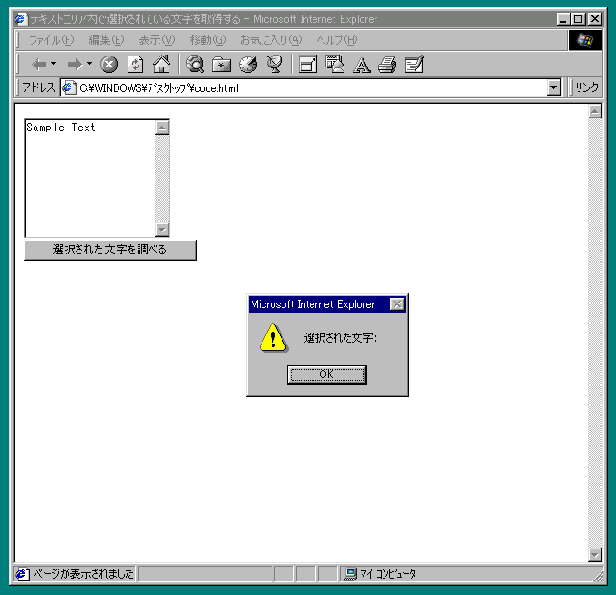Open the 表示(V) menu
616x595 pixels.
(157, 40)
